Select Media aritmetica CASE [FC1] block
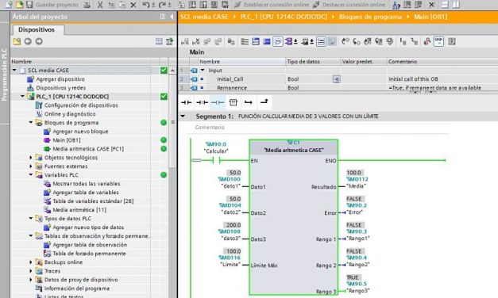Screen dimensions: 498x298 tap(88, 149)
